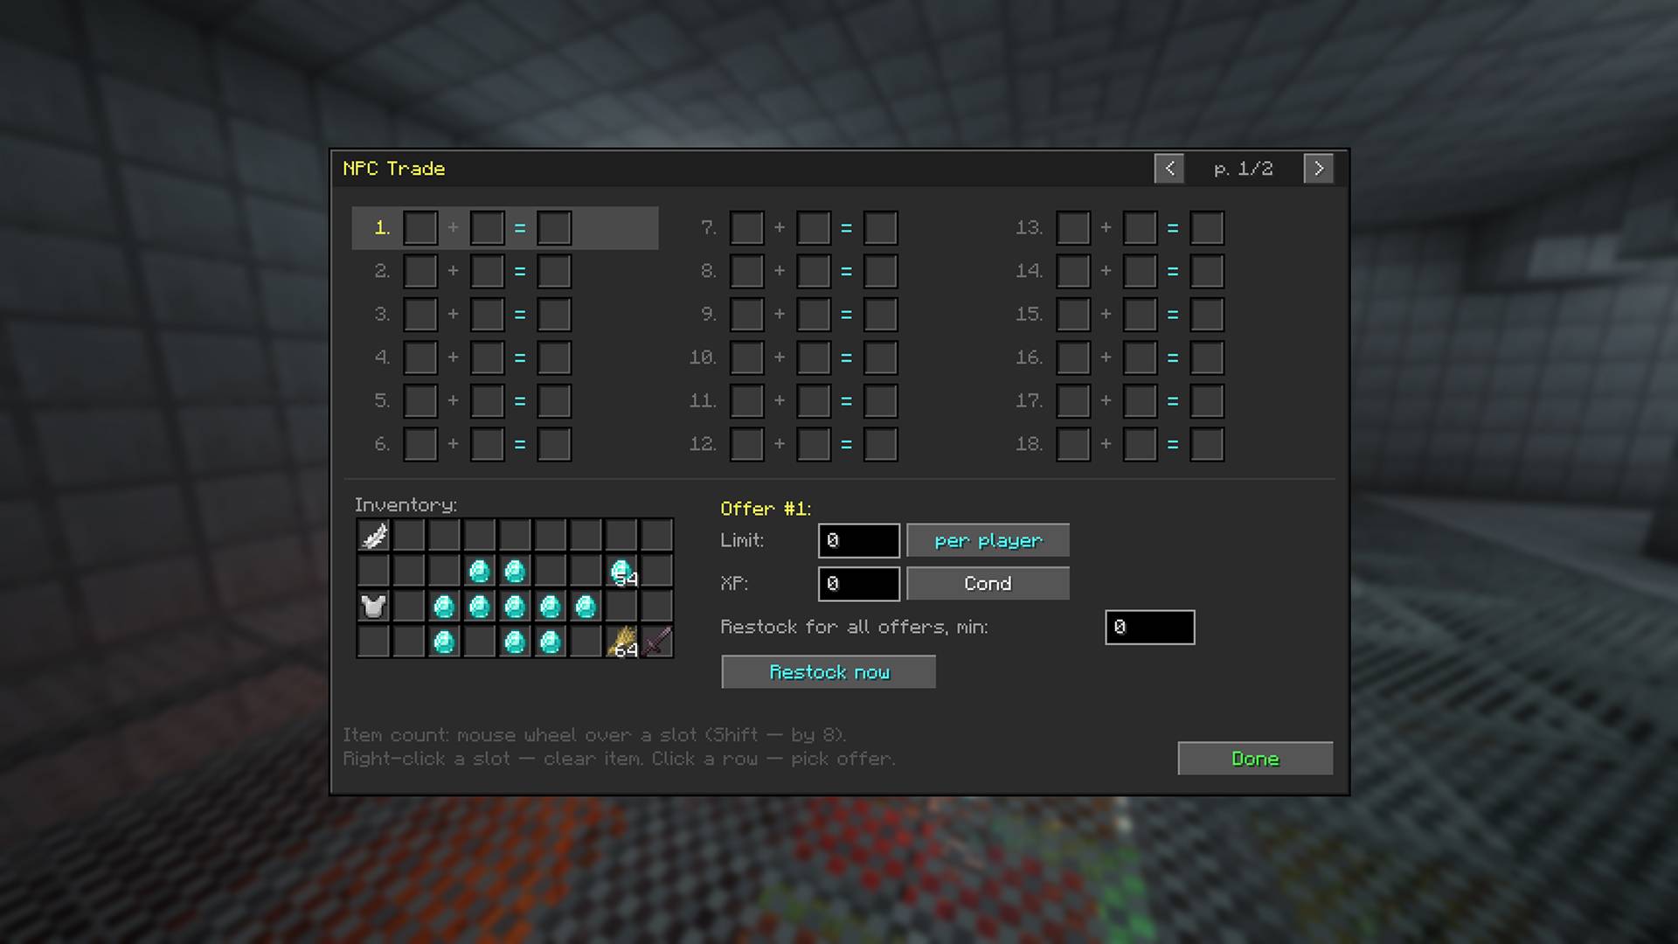Click the 'p. 1/2' page indicator
1678x944 pixels.
point(1244,169)
